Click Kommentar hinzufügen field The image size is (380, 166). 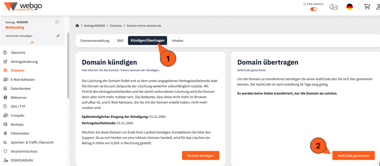click(19, 36)
